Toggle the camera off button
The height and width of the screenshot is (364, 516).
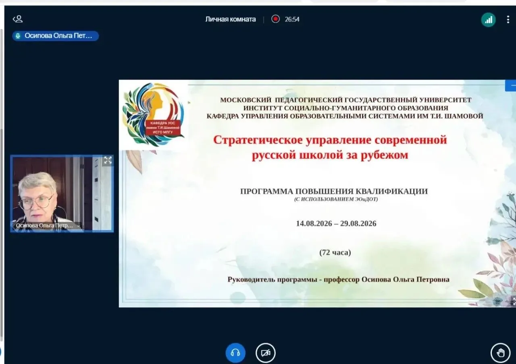click(266, 353)
